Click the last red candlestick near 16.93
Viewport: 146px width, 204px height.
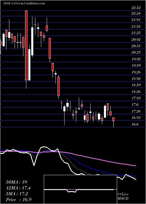pyautogui.click(x=114, y=119)
